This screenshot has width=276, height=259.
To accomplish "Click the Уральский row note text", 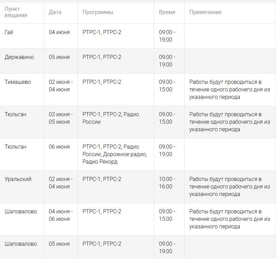I will point(229,186).
